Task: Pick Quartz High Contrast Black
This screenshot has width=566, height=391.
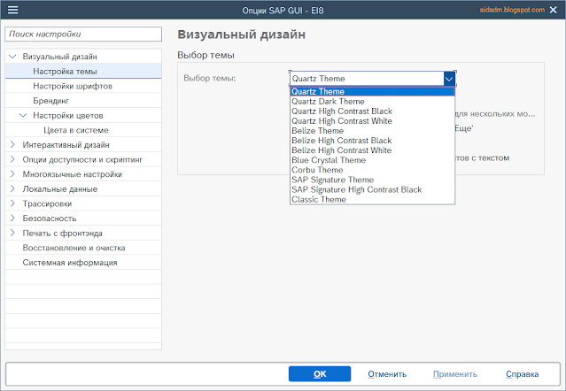Action: 372,111
